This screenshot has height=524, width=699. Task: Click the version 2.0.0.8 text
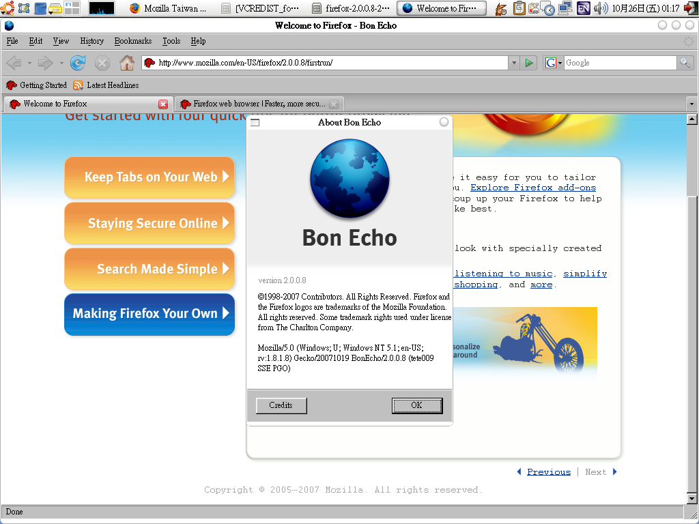[x=282, y=280]
